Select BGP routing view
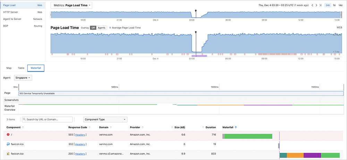Image resolution: width=347 pixels, height=160 pixels. point(23,26)
